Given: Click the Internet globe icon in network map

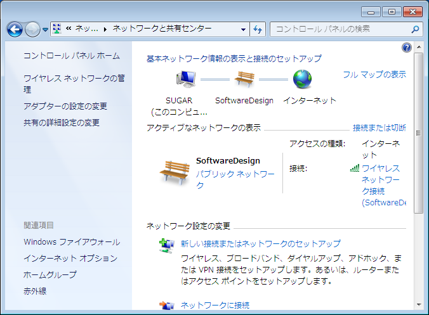Looking at the screenshot, I should click(x=302, y=79).
